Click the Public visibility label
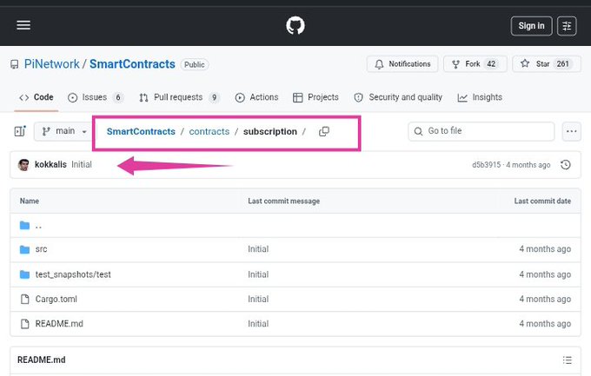 (195, 64)
